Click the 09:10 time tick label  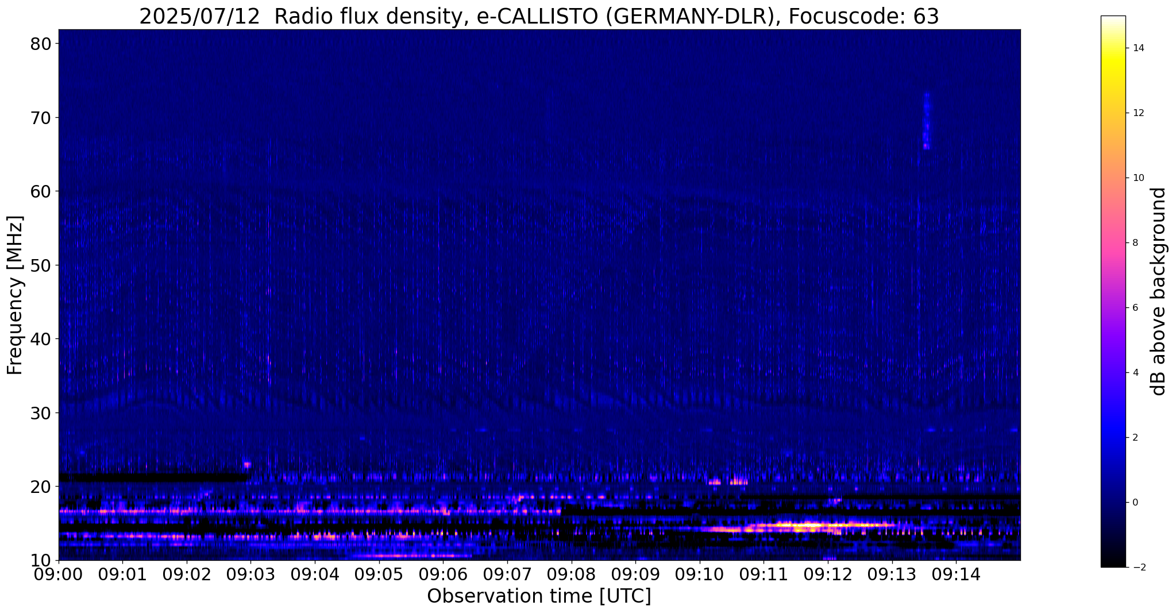(700, 575)
